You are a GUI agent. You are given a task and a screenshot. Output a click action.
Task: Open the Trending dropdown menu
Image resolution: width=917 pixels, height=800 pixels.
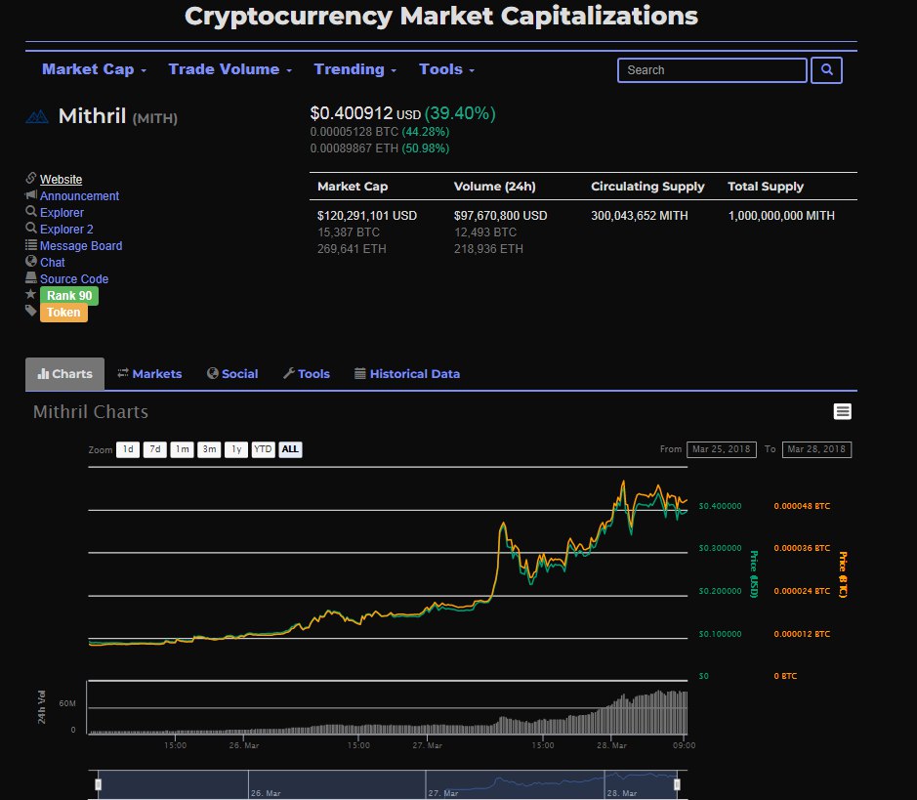[x=354, y=69]
